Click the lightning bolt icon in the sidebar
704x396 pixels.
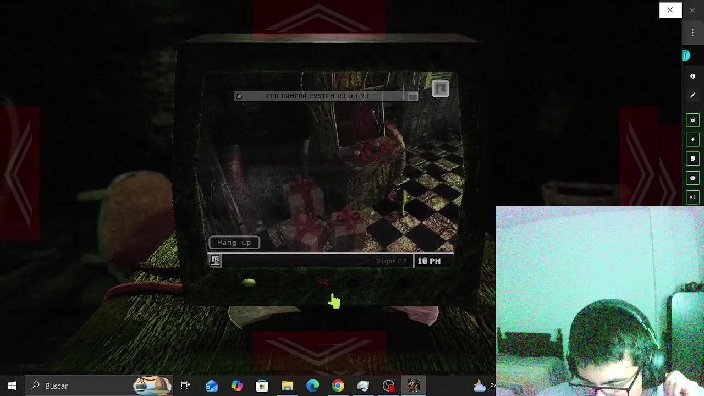(x=692, y=140)
